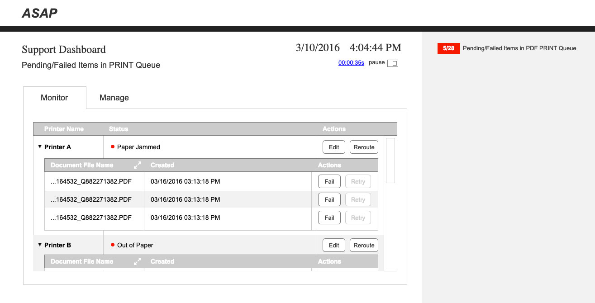The image size is (595, 303).
Task: Collapse the Printer B row
Action: click(x=40, y=245)
